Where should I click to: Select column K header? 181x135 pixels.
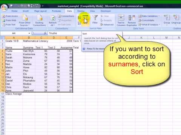click(141, 37)
